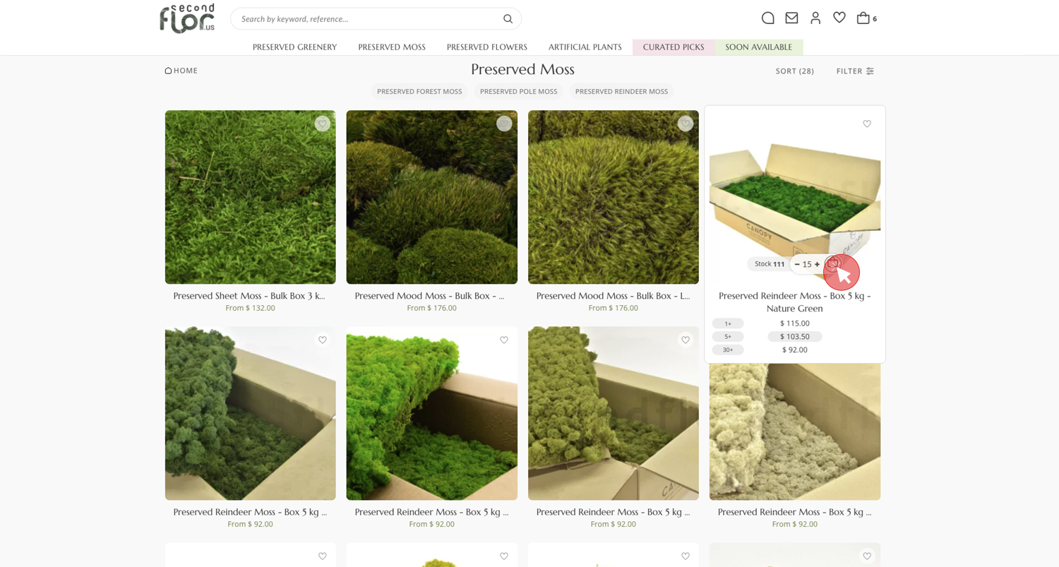This screenshot has height=567, width=1059.
Task: Open the Artificial Plants menu
Action: (585, 47)
